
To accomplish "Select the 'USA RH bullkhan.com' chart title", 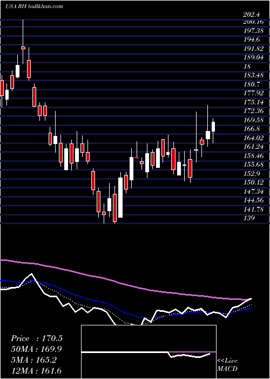I will click(x=34, y=6).
